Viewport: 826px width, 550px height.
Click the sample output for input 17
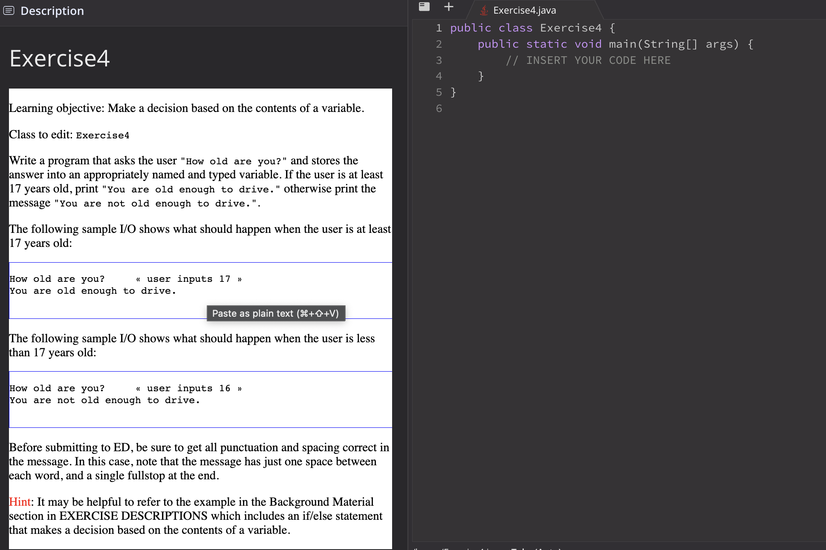92,291
